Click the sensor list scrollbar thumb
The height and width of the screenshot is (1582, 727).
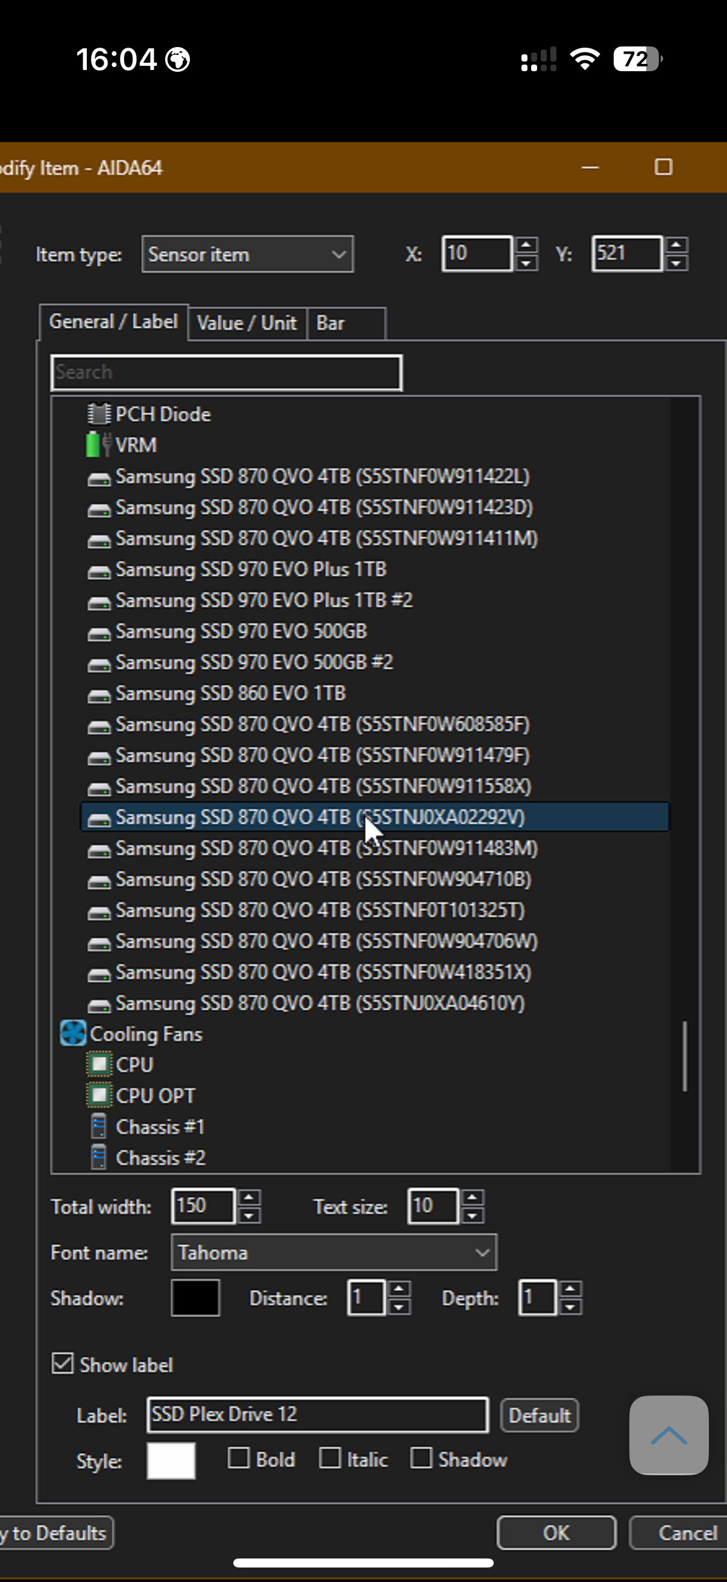tap(685, 1056)
